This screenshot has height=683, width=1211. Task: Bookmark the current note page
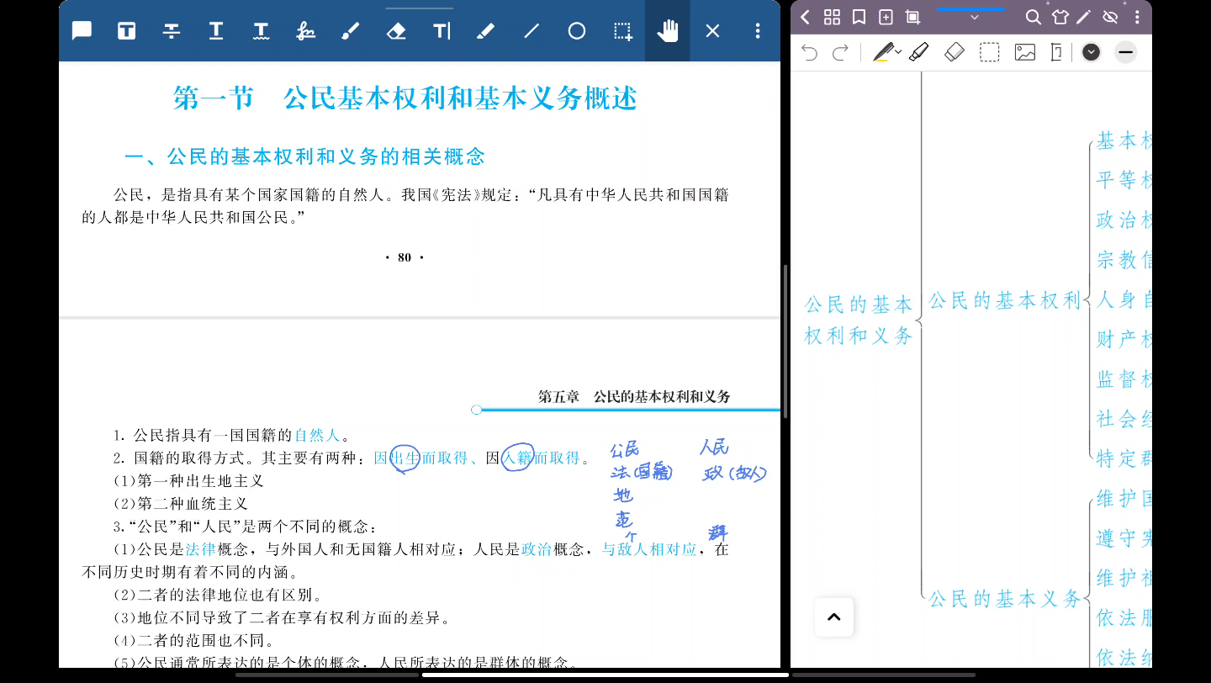tap(859, 17)
